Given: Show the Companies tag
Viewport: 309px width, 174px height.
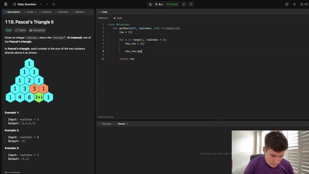Looking at the screenshot, I should tap(37, 30).
